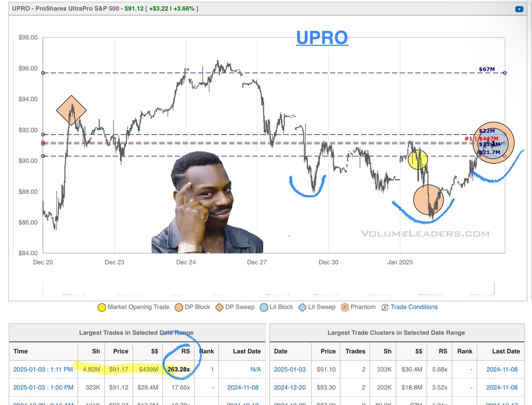Click the 263.28x RS value
Viewport: 532px width, 405px height.
click(x=178, y=369)
